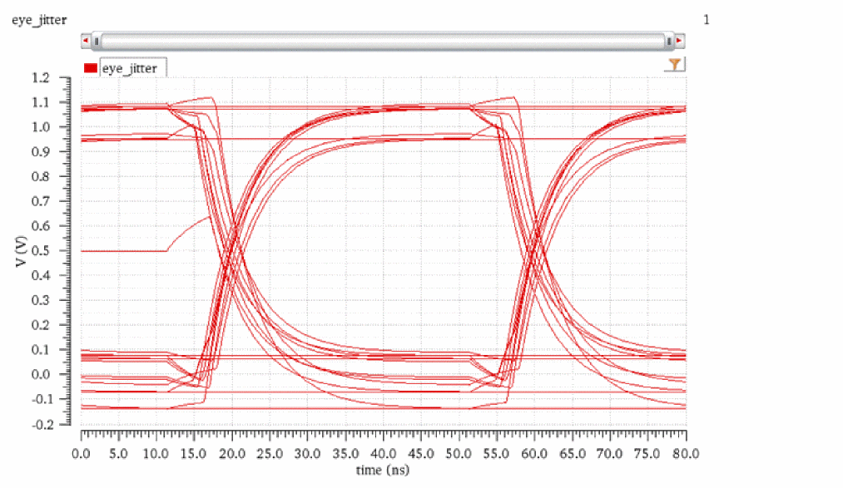The image size is (843, 488).
Task: Click the red eye_jitter legend color swatch
Action: tap(91, 68)
